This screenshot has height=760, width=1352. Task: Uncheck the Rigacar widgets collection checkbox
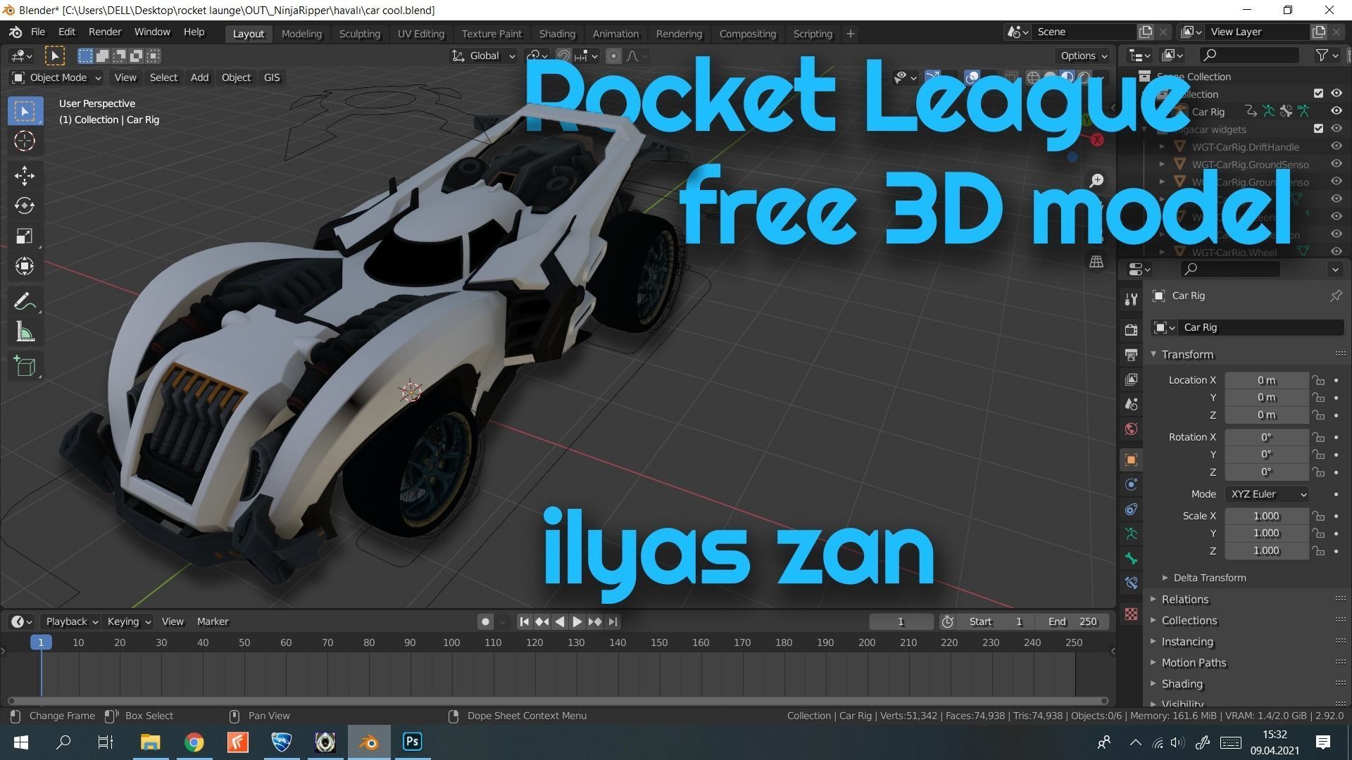1319,129
